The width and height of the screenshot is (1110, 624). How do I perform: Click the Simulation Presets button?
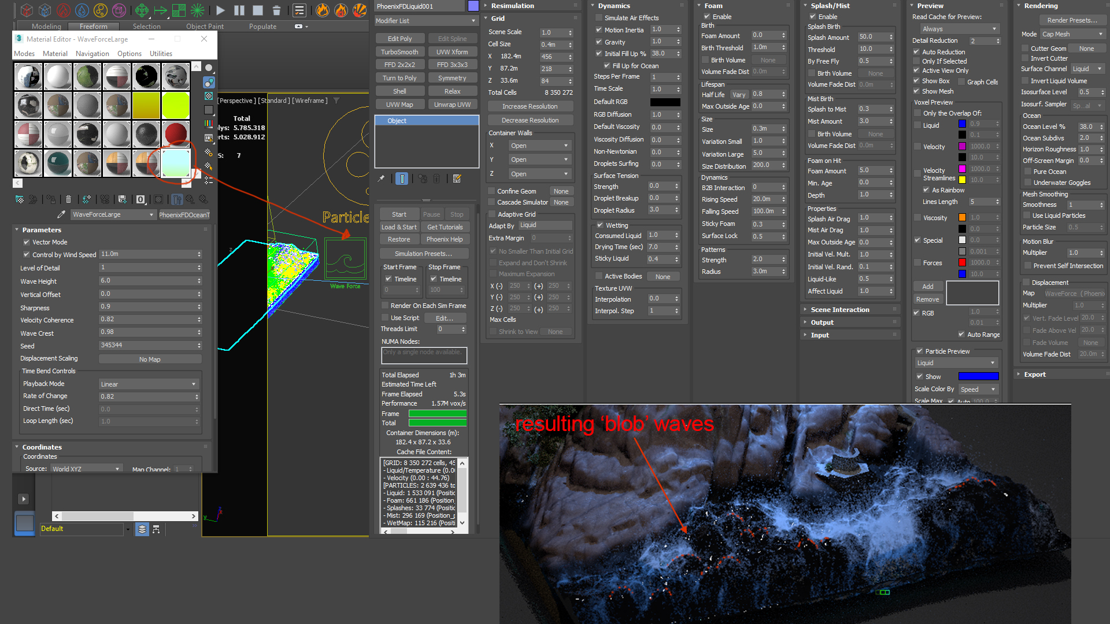tap(424, 254)
